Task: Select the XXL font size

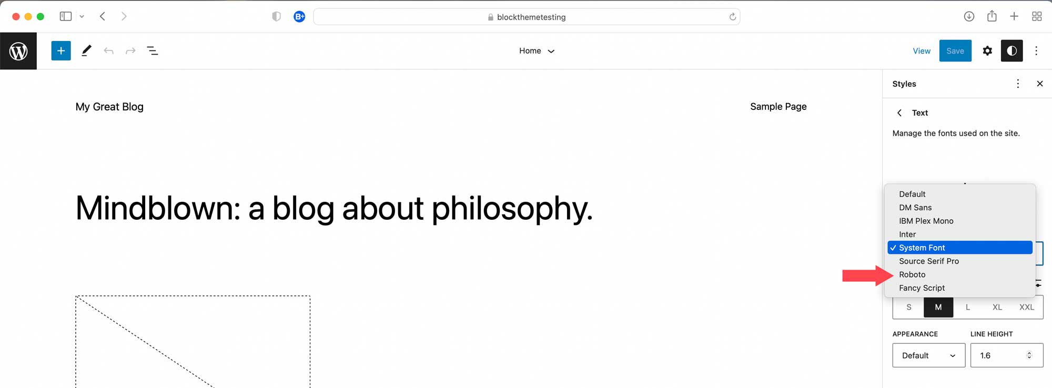Action: pyautogui.click(x=1026, y=307)
